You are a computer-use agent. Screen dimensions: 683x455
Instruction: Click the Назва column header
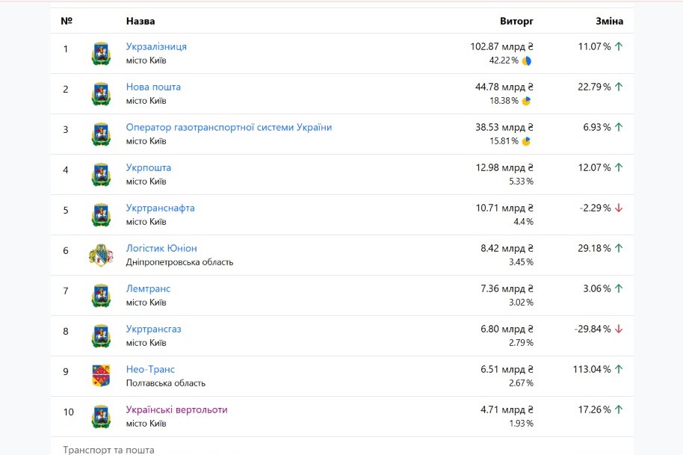point(140,21)
